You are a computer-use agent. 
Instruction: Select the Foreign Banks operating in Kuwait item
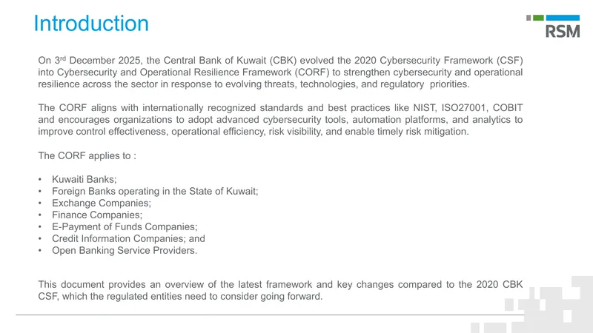pyautogui.click(x=155, y=191)
